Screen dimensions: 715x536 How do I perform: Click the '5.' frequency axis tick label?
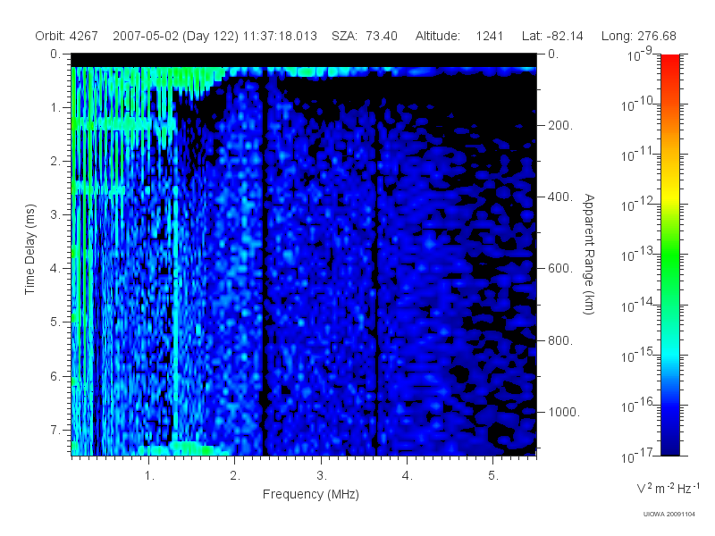tap(493, 476)
